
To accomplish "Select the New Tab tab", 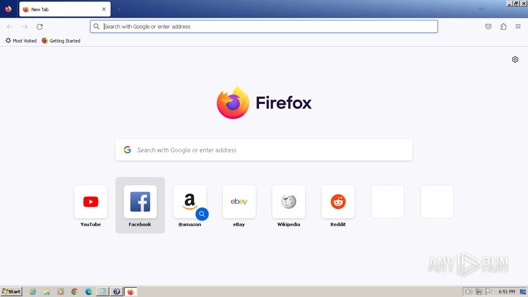I will pos(65,9).
